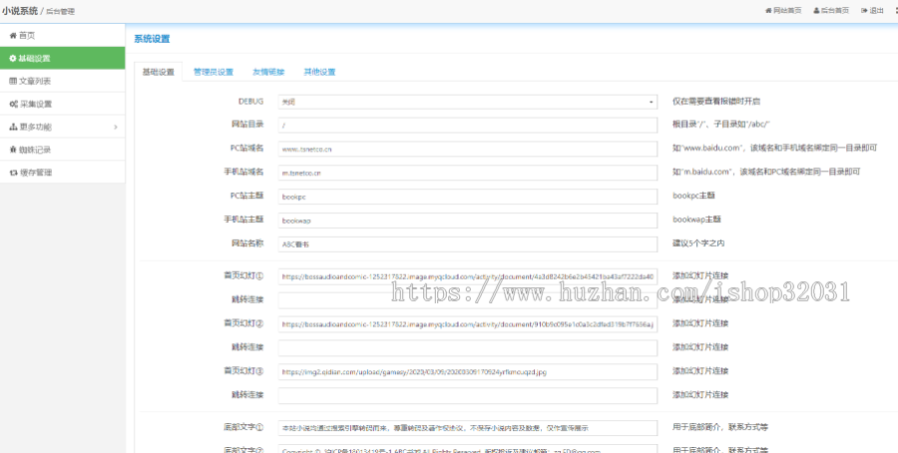Click the DEBUG field label

point(250,102)
